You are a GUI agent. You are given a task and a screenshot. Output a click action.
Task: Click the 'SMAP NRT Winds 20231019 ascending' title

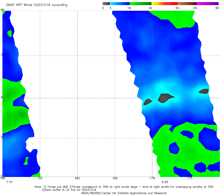click(x=37, y=5)
